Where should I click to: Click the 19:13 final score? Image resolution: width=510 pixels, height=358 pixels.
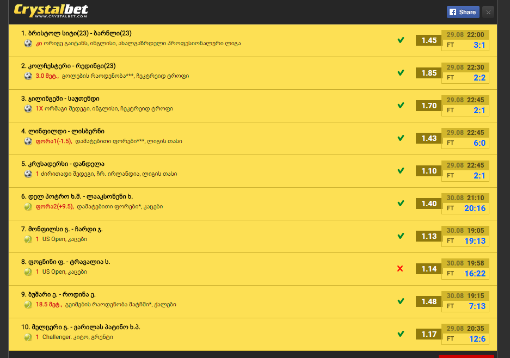(x=475, y=241)
